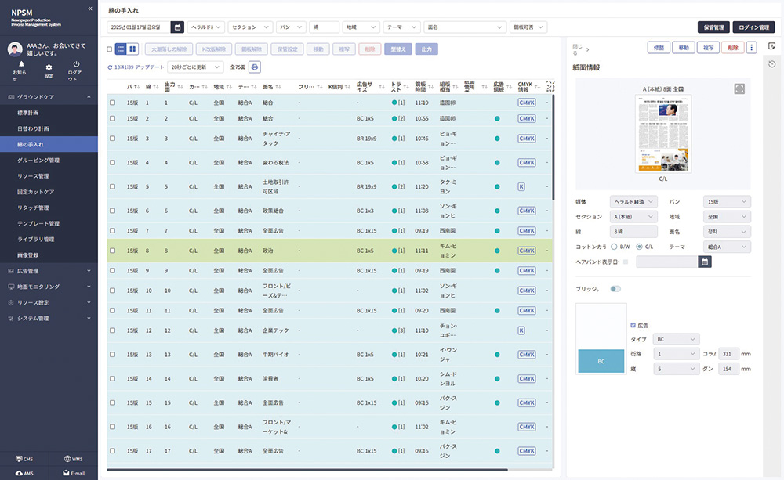Viewport: 784px width, 480px height.
Task: Open the history icon on the right edge
Action: (772, 64)
